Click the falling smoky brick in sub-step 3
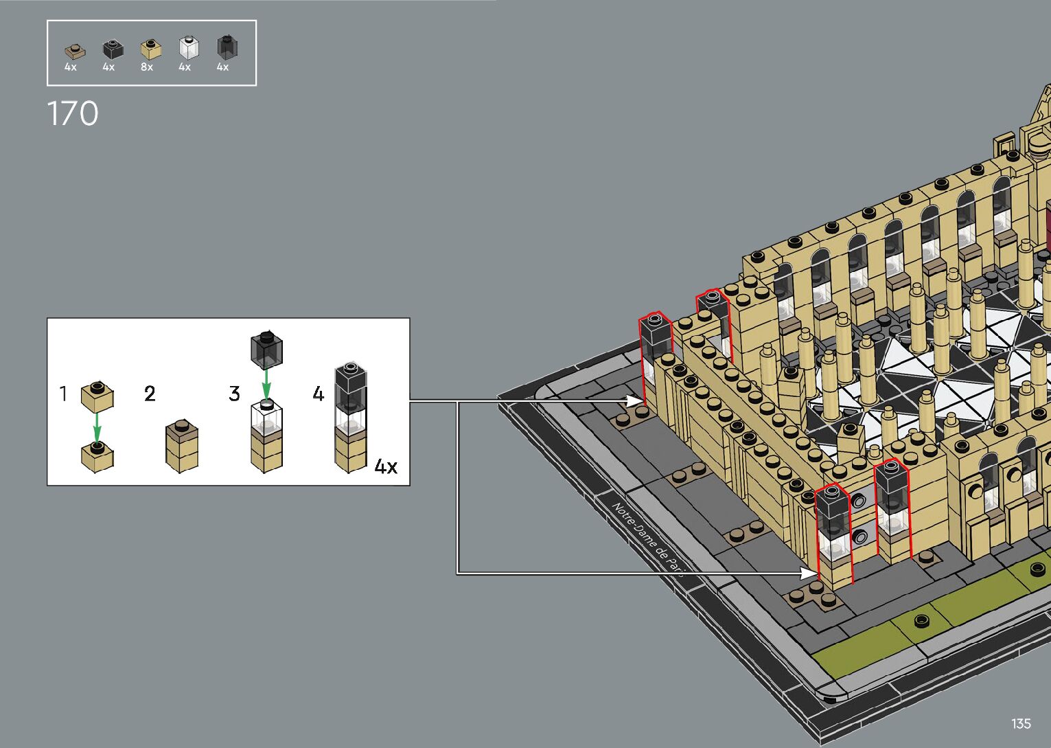This screenshot has width=1051, height=748. 266,348
